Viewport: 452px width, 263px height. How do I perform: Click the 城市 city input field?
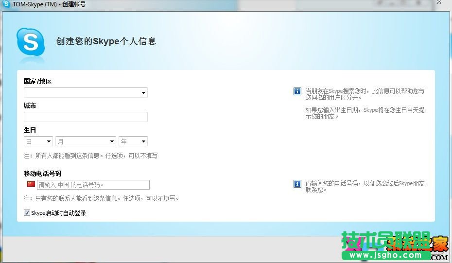(x=86, y=117)
